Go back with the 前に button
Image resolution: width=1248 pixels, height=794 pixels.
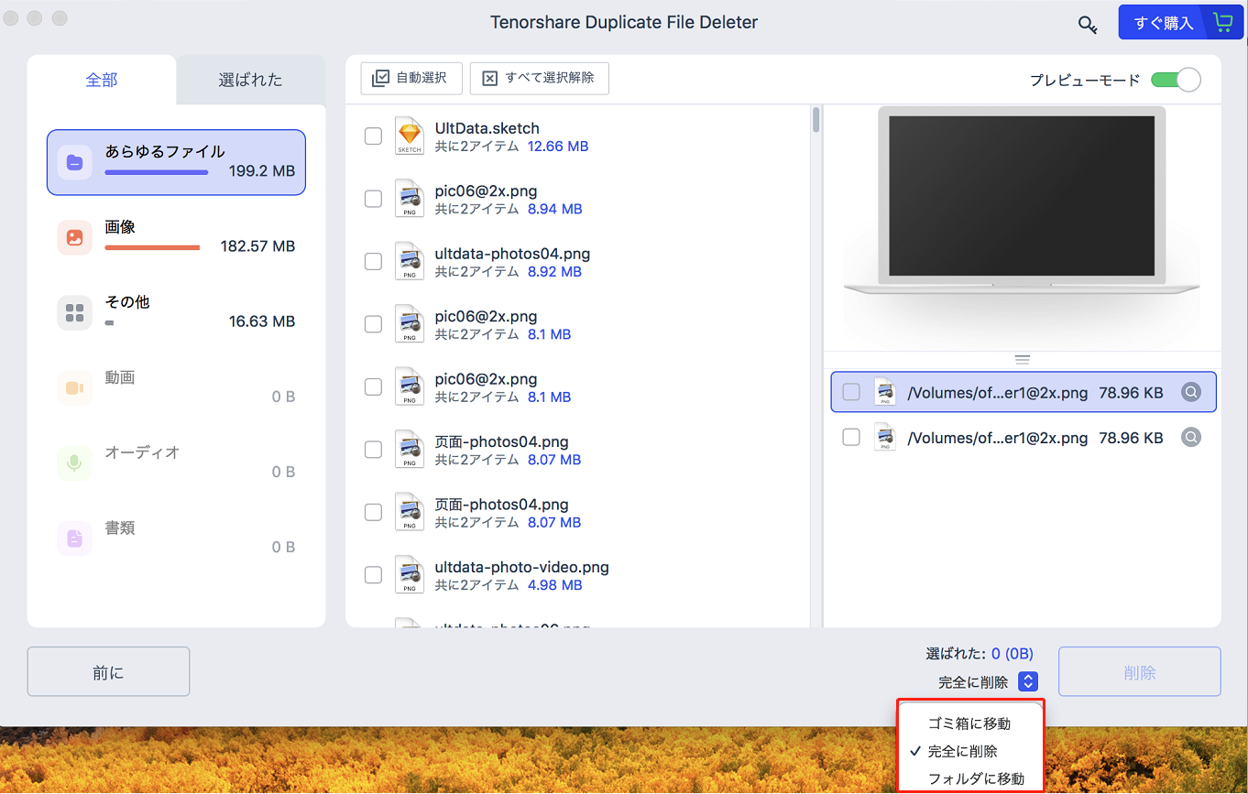coord(108,672)
